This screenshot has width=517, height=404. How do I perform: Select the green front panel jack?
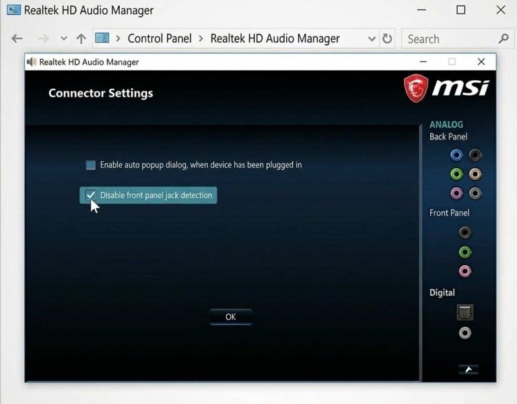[465, 252]
